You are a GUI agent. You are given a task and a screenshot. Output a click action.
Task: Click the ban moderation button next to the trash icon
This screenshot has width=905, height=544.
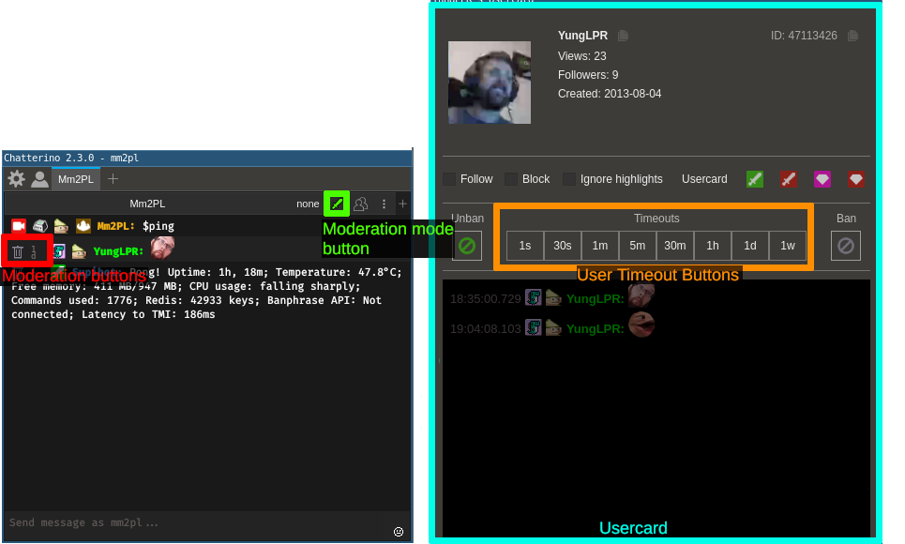click(34, 251)
